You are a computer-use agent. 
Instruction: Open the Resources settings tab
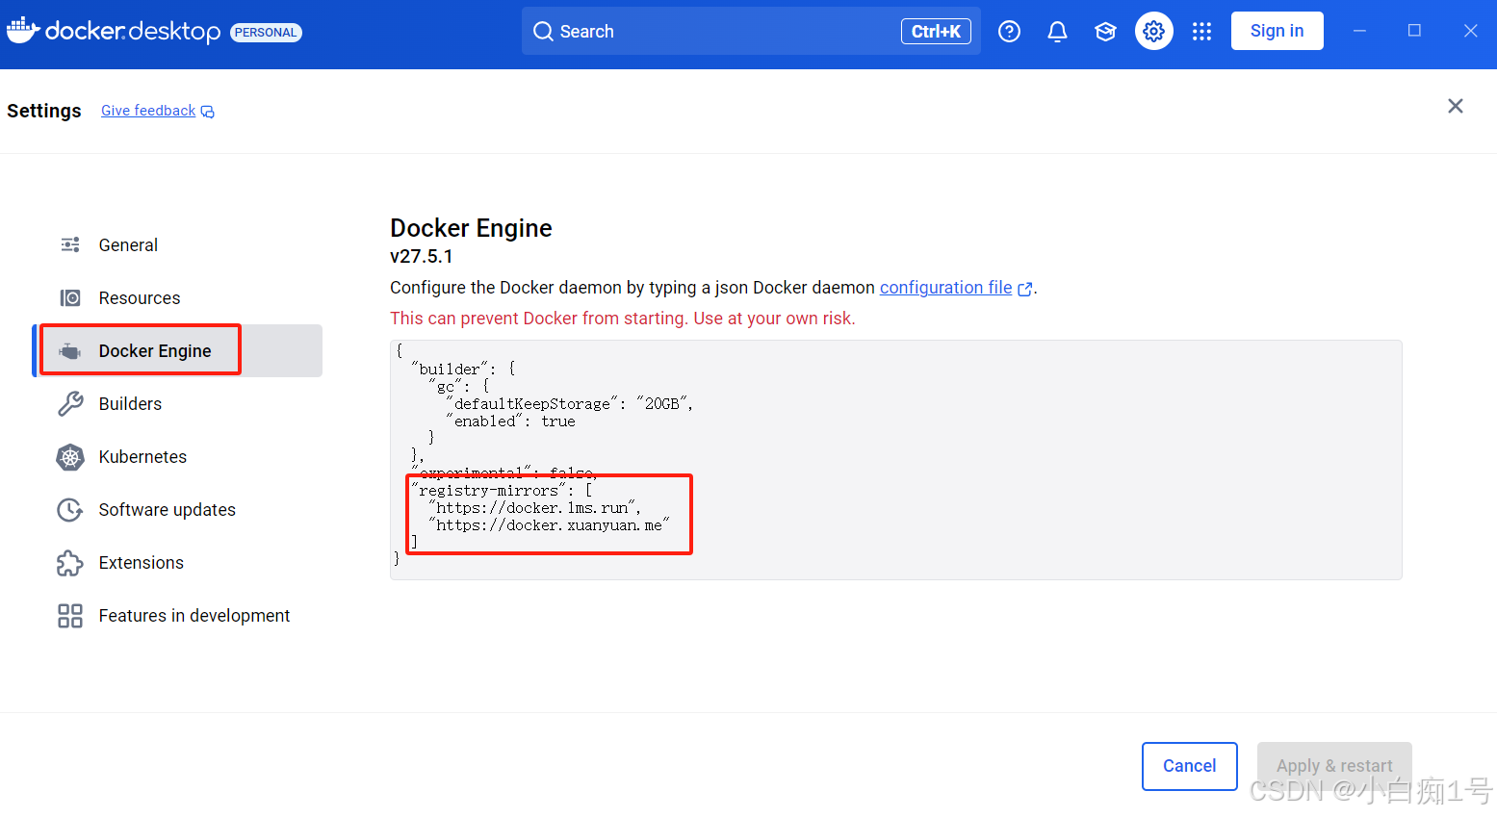[177, 297]
